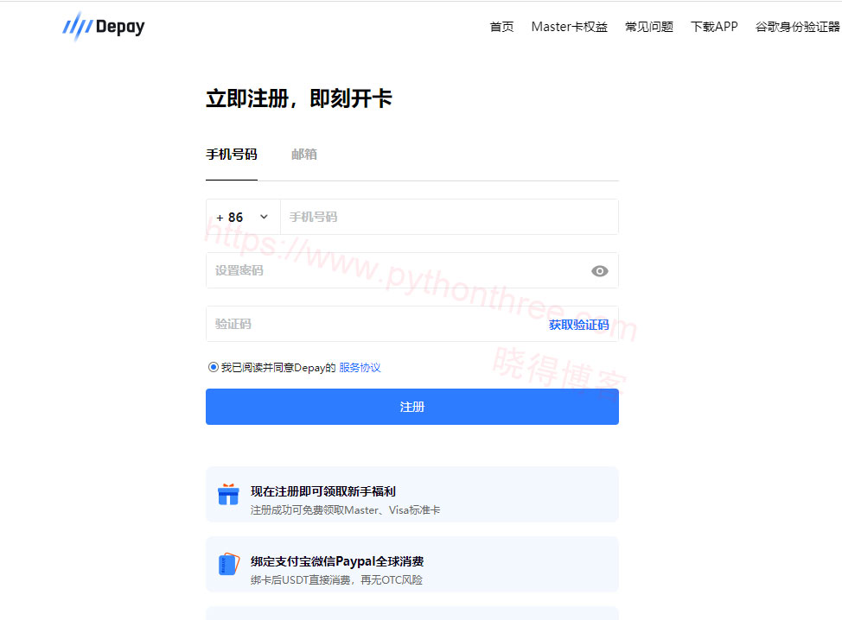Focus the 设置密码 input field

pos(411,270)
